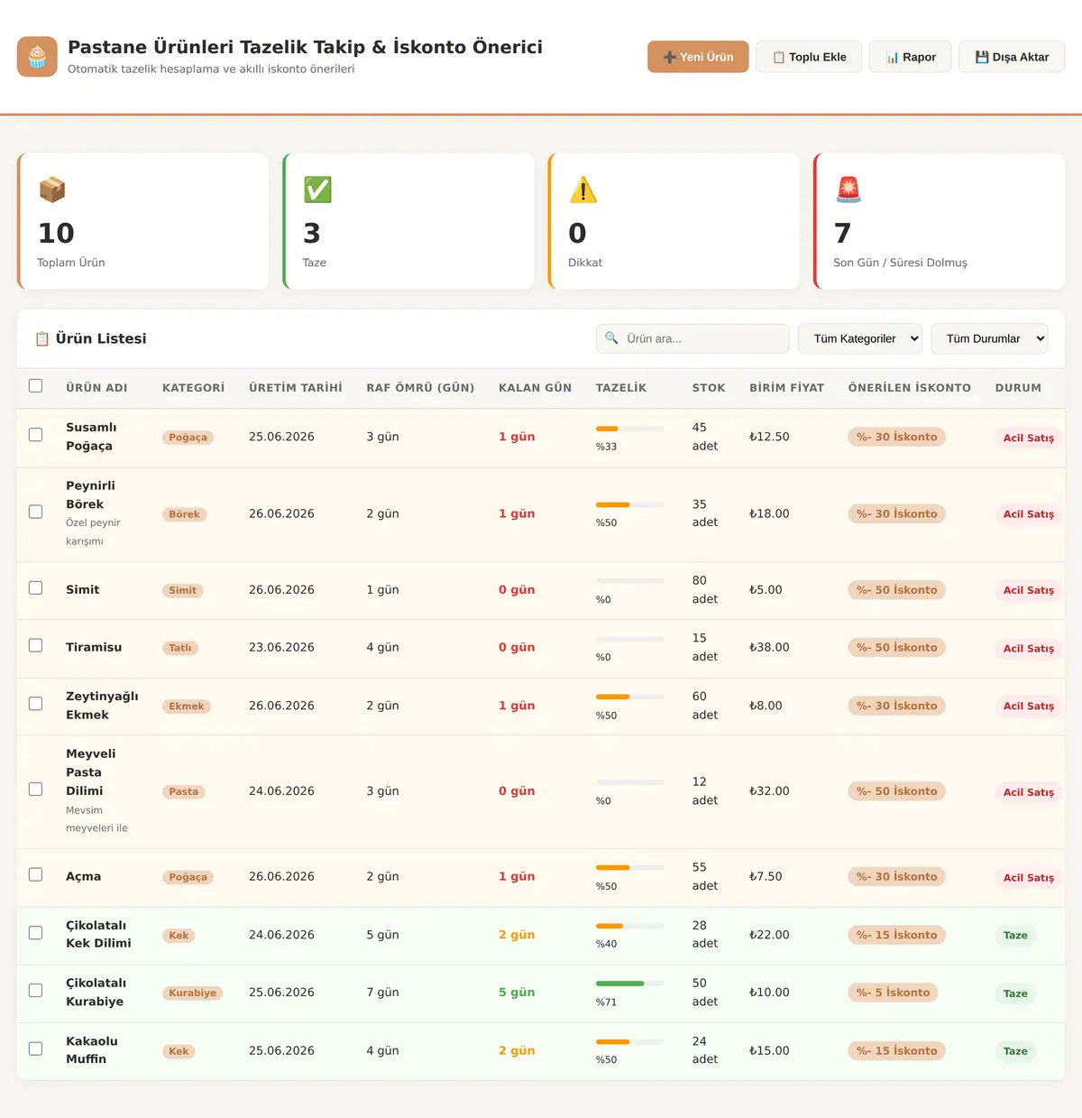The image size is (1082, 1118).
Task: Expand the Tüm Durumlar status filter
Action: (989, 338)
